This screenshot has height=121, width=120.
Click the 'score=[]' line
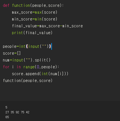(12, 53)
